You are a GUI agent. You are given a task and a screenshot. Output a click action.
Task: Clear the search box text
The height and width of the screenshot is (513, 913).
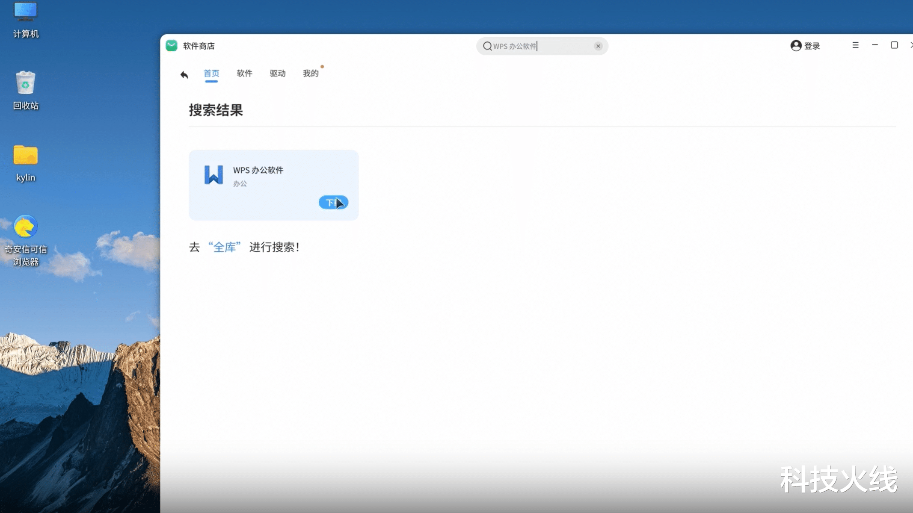pos(598,46)
